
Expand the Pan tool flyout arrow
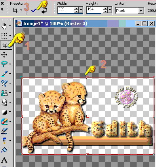click(10, 26)
